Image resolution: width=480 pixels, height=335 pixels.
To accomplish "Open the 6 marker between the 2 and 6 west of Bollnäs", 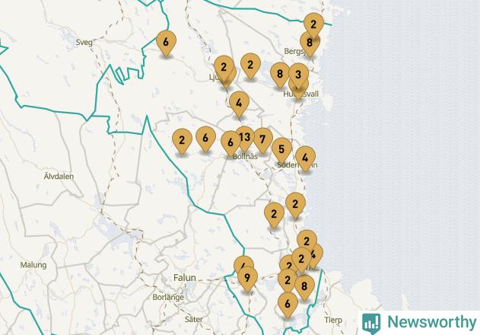I will click(205, 138).
